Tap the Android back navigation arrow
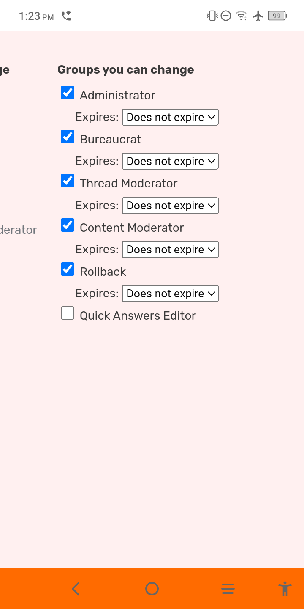 (76, 589)
